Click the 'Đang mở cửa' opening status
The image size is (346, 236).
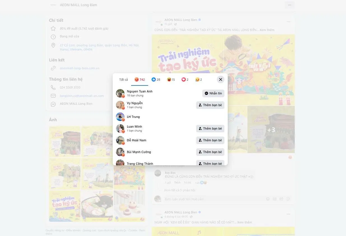tap(69, 36)
